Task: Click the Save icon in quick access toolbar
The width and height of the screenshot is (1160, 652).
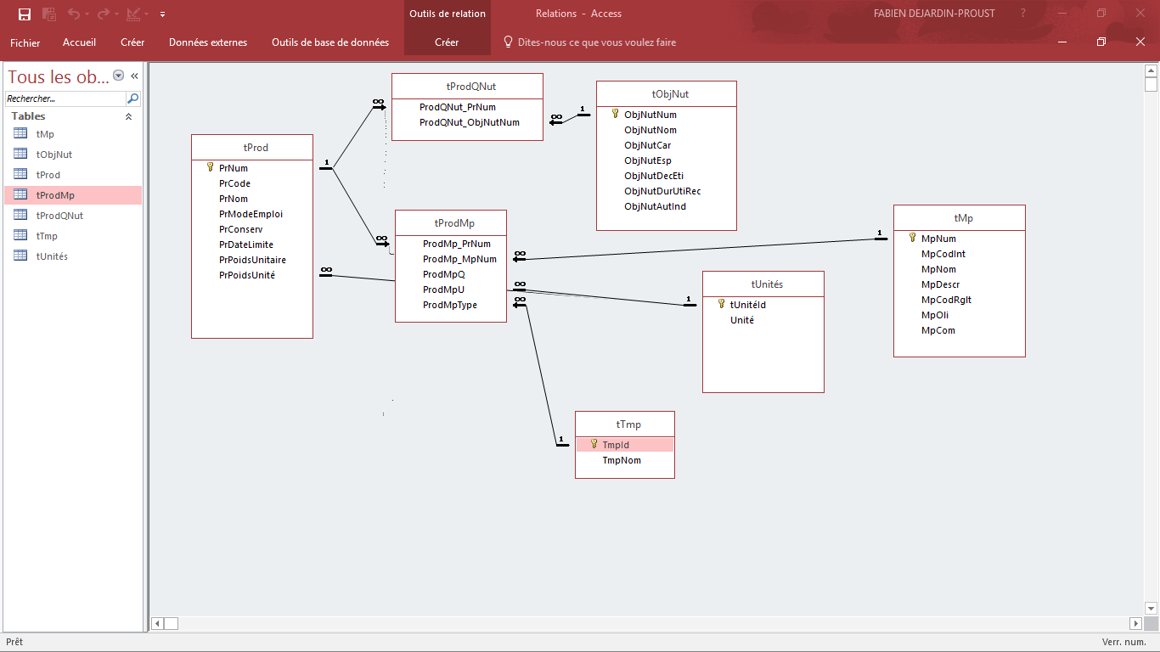Action: (x=25, y=14)
